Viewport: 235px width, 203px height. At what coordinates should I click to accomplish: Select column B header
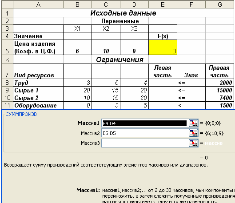77,4
